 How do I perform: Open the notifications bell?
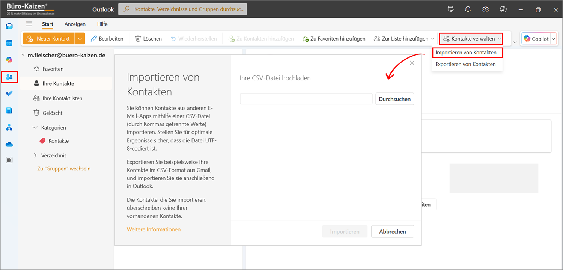click(x=468, y=9)
